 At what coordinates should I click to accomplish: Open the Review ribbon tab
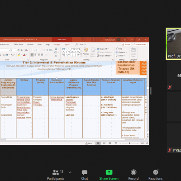[x=30, y=44]
